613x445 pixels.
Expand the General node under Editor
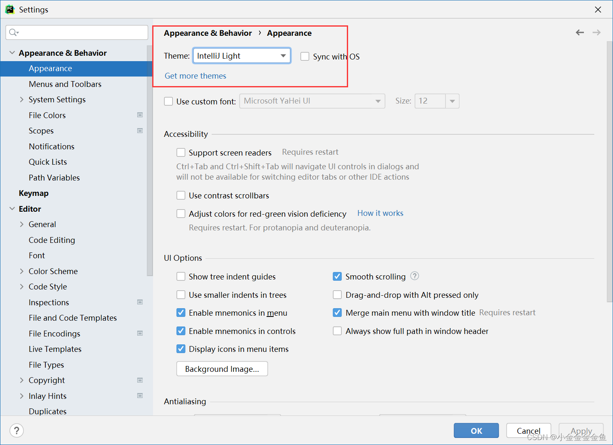(22, 224)
